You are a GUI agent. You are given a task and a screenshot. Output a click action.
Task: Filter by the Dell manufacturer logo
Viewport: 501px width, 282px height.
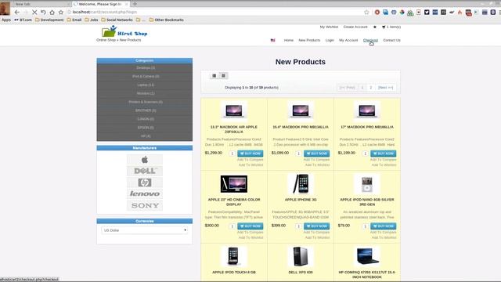point(145,171)
